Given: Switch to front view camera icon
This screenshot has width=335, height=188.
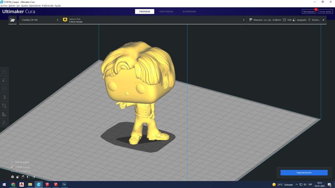Looking at the screenshot, I should (x=18, y=177).
